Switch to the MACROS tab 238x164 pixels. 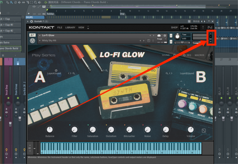[199, 55]
